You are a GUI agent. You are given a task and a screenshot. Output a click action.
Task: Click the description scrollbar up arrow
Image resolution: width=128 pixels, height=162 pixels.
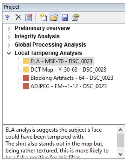120,130
